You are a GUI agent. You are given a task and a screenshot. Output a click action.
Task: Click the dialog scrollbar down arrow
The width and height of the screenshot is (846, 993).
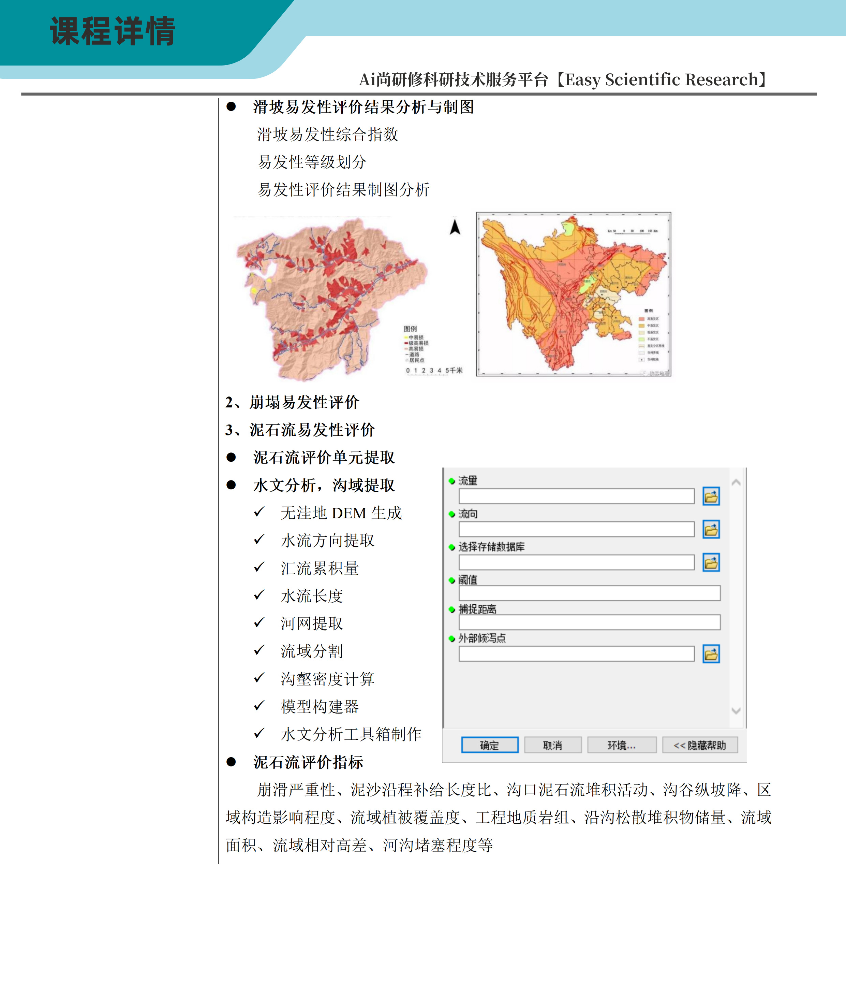point(736,711)
